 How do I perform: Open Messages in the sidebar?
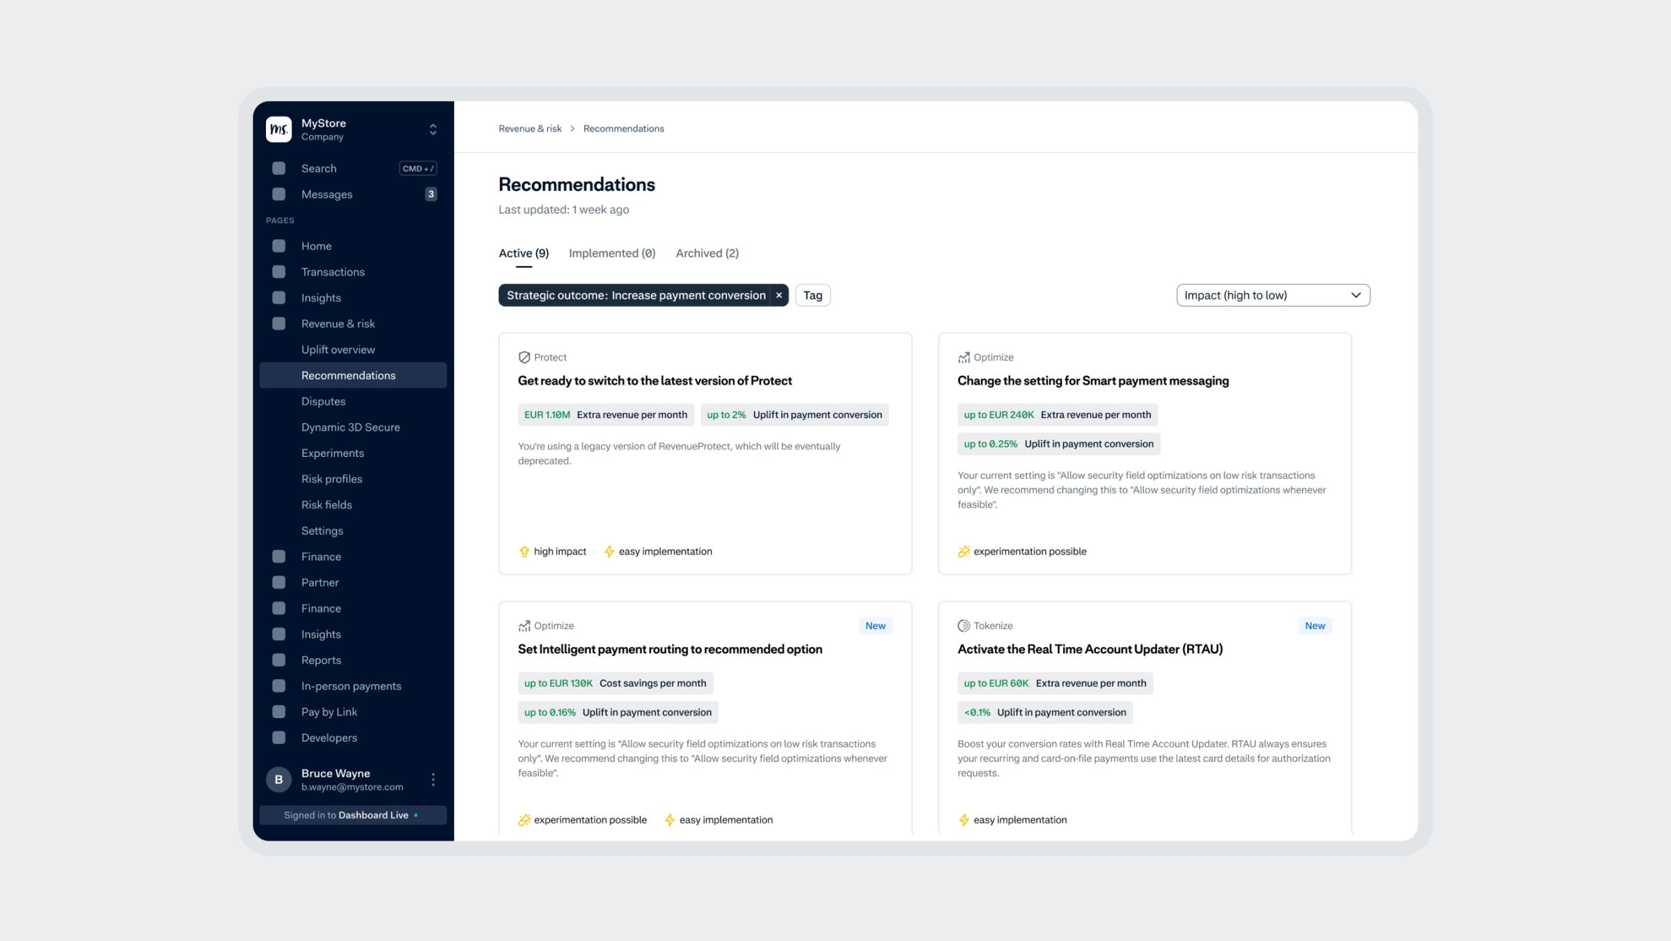(x=326, y=194)
